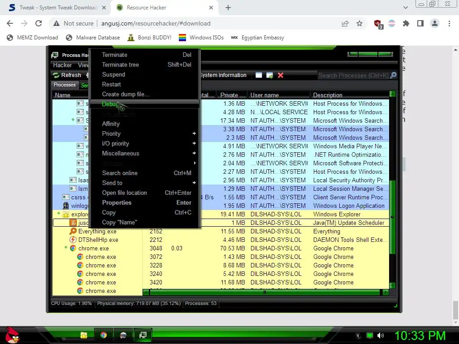This screenshot has width=459, height=344.
Task: Click the Search Processes input field
Action: [354, 75]
